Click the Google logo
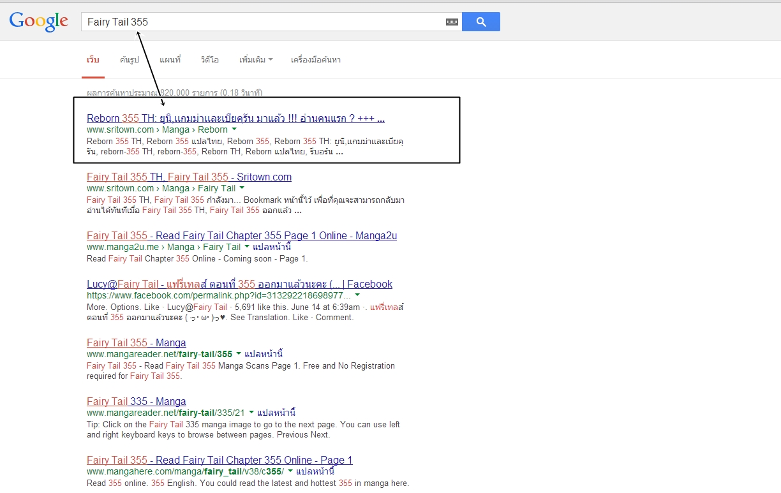Image resolution: width=781 pixels, height=493 pixels. coord(38,22)
